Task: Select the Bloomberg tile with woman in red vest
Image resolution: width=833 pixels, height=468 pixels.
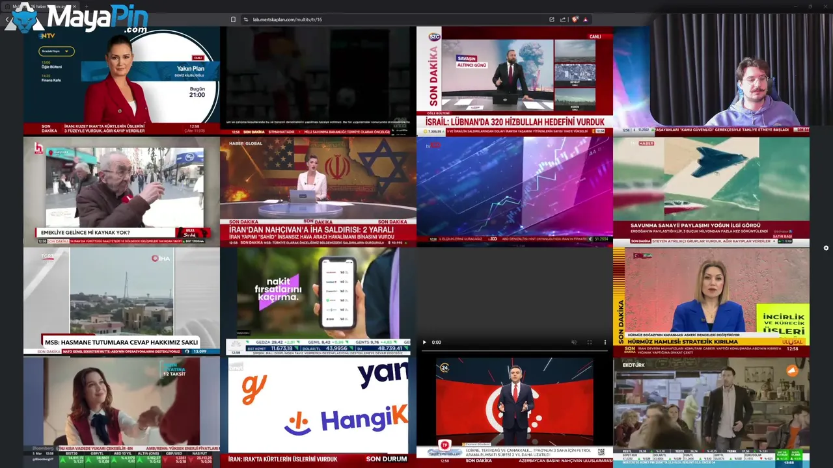Action: pyautogui.click(x=122, y=412)
